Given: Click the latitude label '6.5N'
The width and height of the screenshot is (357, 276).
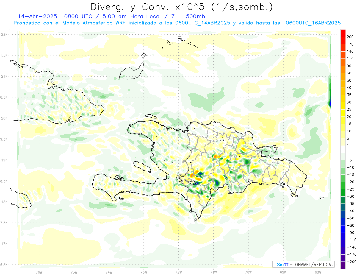Looking at the screenshot, I should click(4, 265).
